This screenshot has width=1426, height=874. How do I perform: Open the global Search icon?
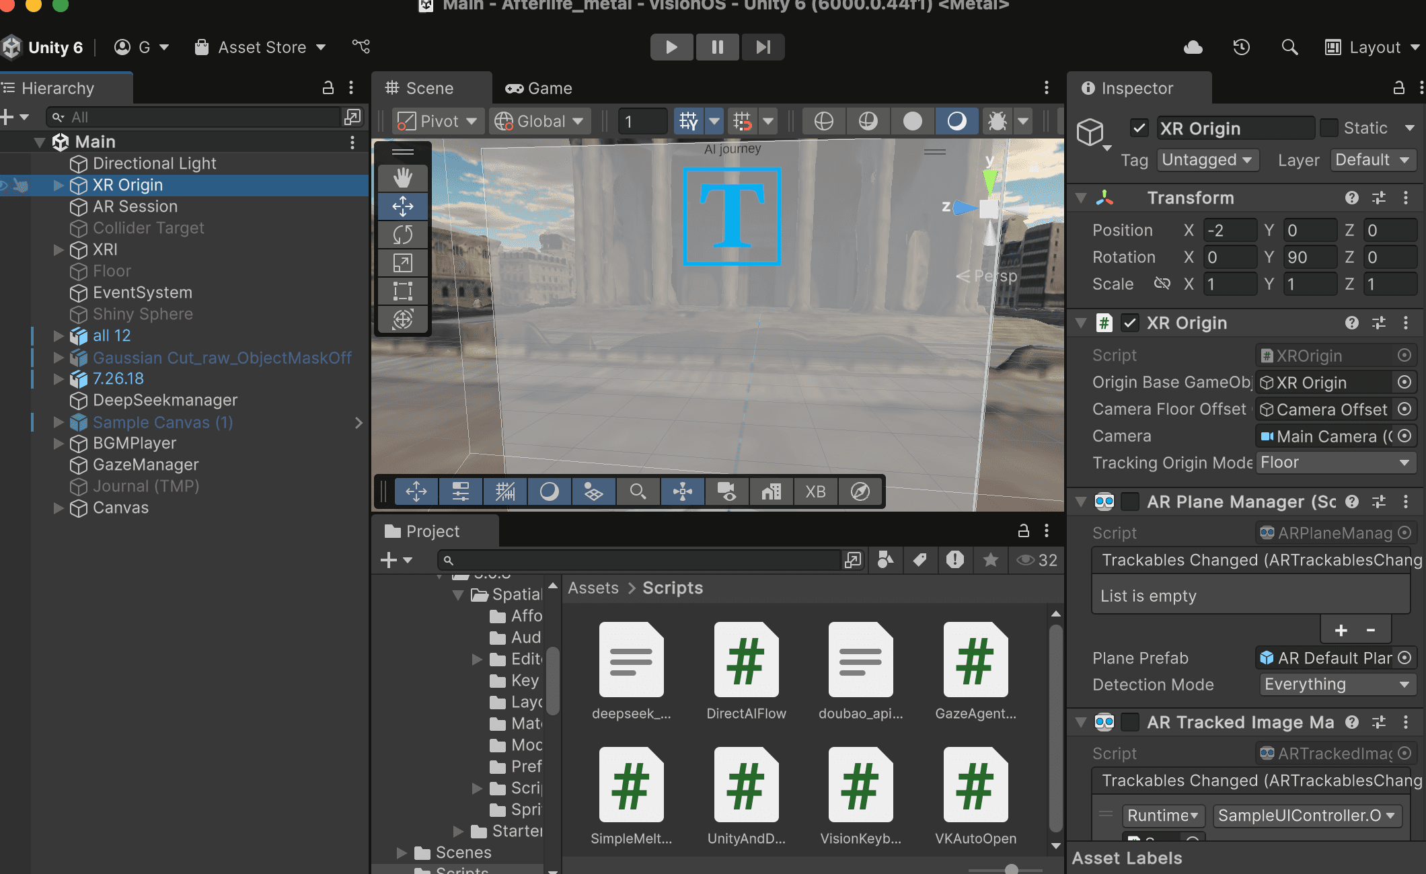[1289, 47]
